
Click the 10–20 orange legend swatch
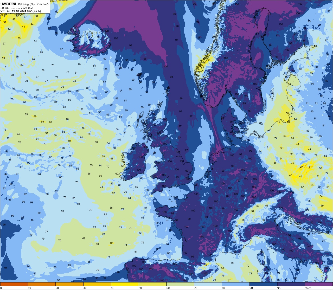coord(42,284)
